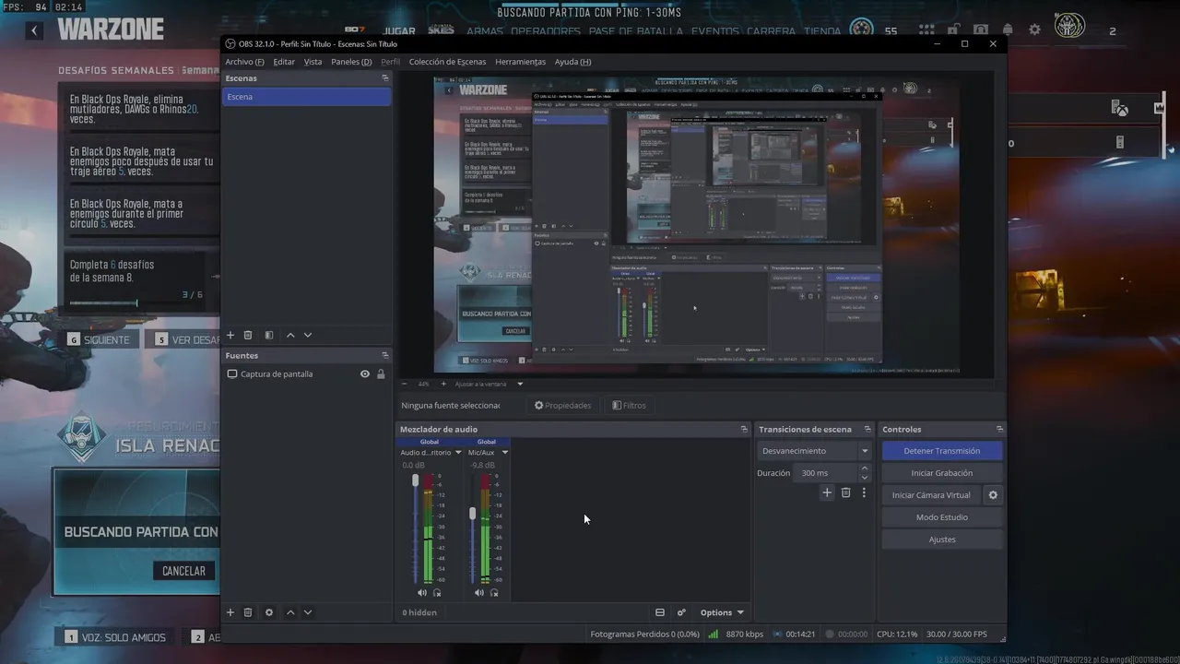1180x664 pixels.
Task: Go back with the Warzone back arrow
Action: pyautogui.click(x=34, y=30)
